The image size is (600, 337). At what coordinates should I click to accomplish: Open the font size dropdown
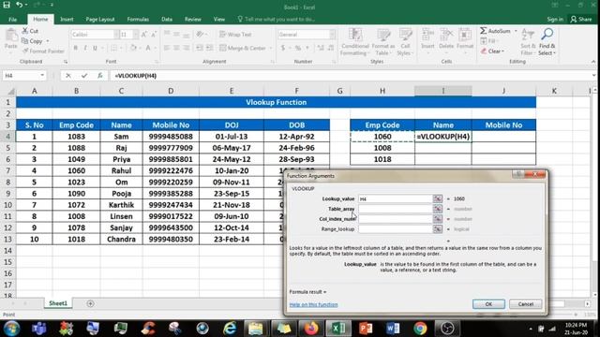click(136, 35)
